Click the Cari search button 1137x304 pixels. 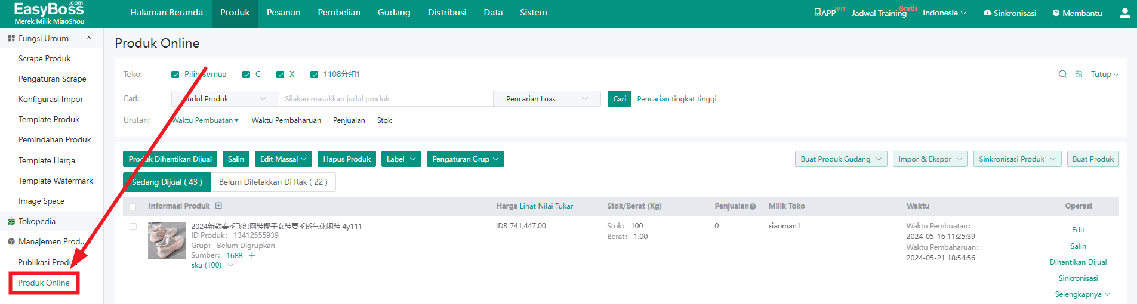pos(620,99)
